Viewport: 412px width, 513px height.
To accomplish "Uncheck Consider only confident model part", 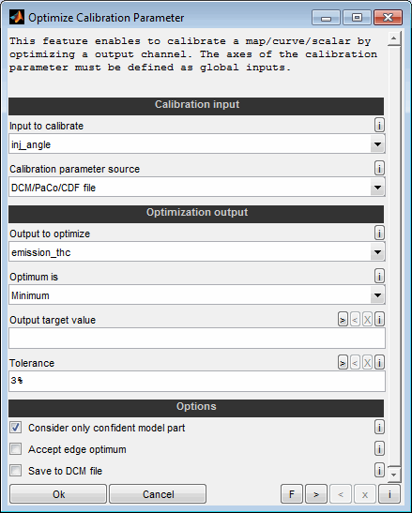I will coord(15,428).
